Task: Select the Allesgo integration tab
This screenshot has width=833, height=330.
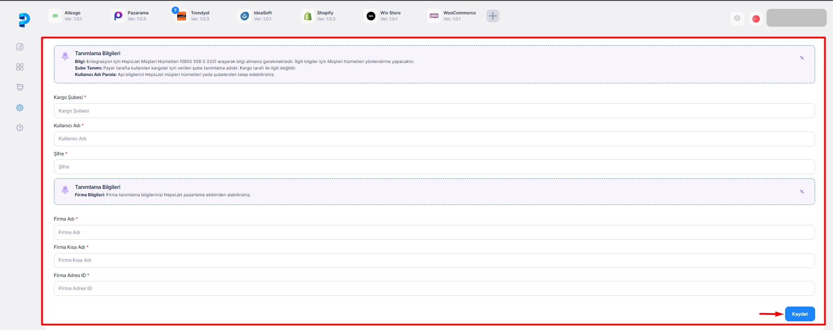Action: coord(65,16)
